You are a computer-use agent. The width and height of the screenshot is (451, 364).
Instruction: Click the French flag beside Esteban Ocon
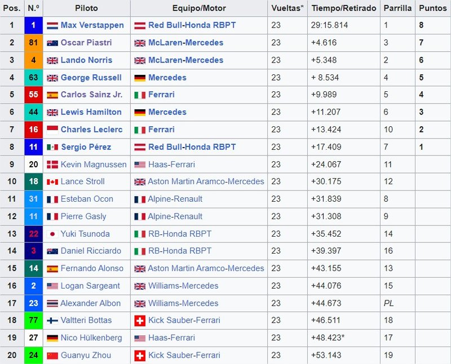tap(52, 199)
